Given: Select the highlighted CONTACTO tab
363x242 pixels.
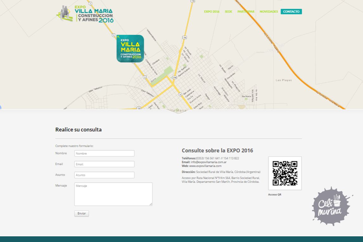Looking at the screenshot, I should pos(291,12).
